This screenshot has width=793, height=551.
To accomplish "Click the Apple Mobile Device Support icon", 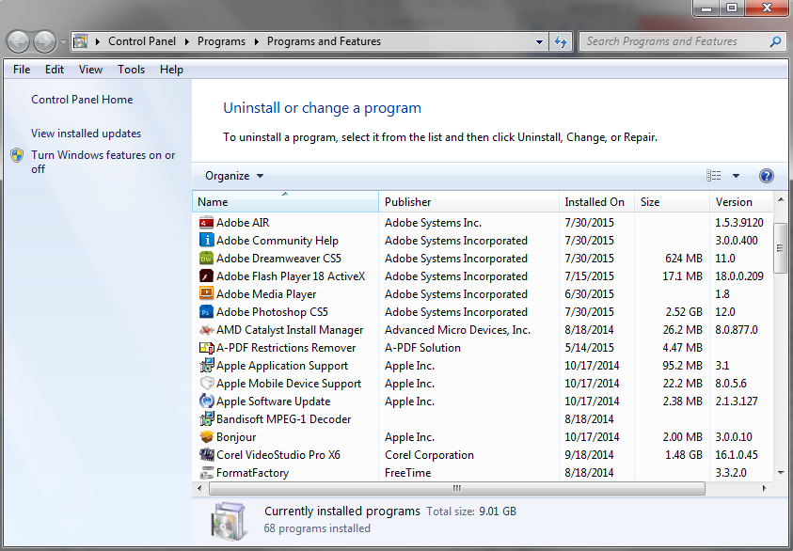I will point(206,384).
